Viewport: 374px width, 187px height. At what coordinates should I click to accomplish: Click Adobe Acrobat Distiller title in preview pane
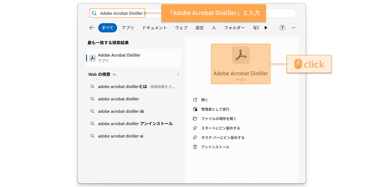click(241, 73)
